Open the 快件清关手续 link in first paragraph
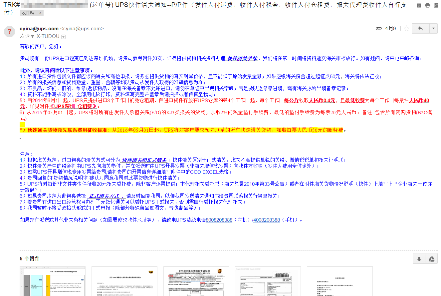Screen dimensions: 441x296 click(242, 59)
